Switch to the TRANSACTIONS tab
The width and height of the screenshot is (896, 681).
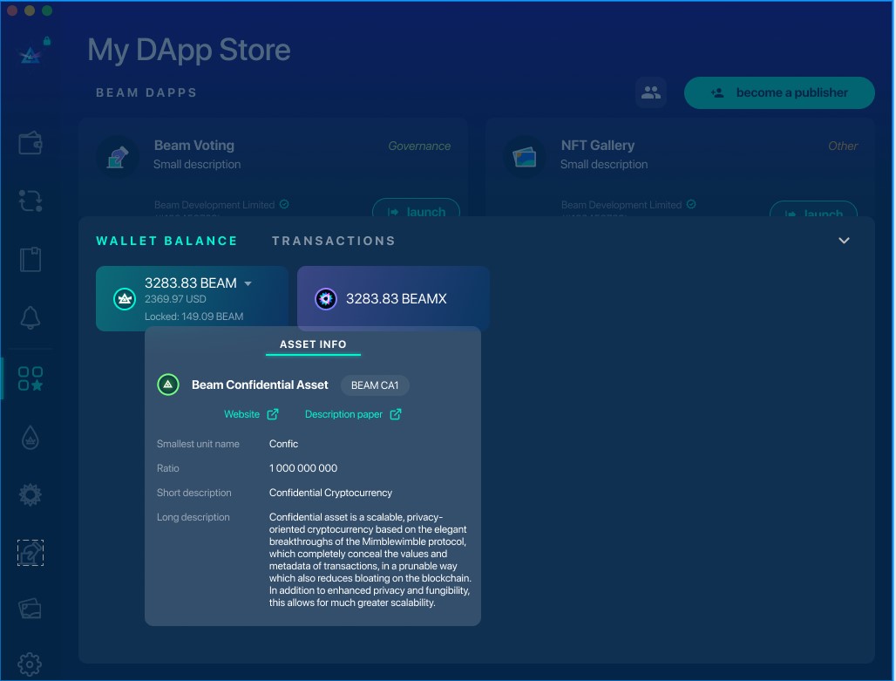pyautogui.click(x=333, y=241)
